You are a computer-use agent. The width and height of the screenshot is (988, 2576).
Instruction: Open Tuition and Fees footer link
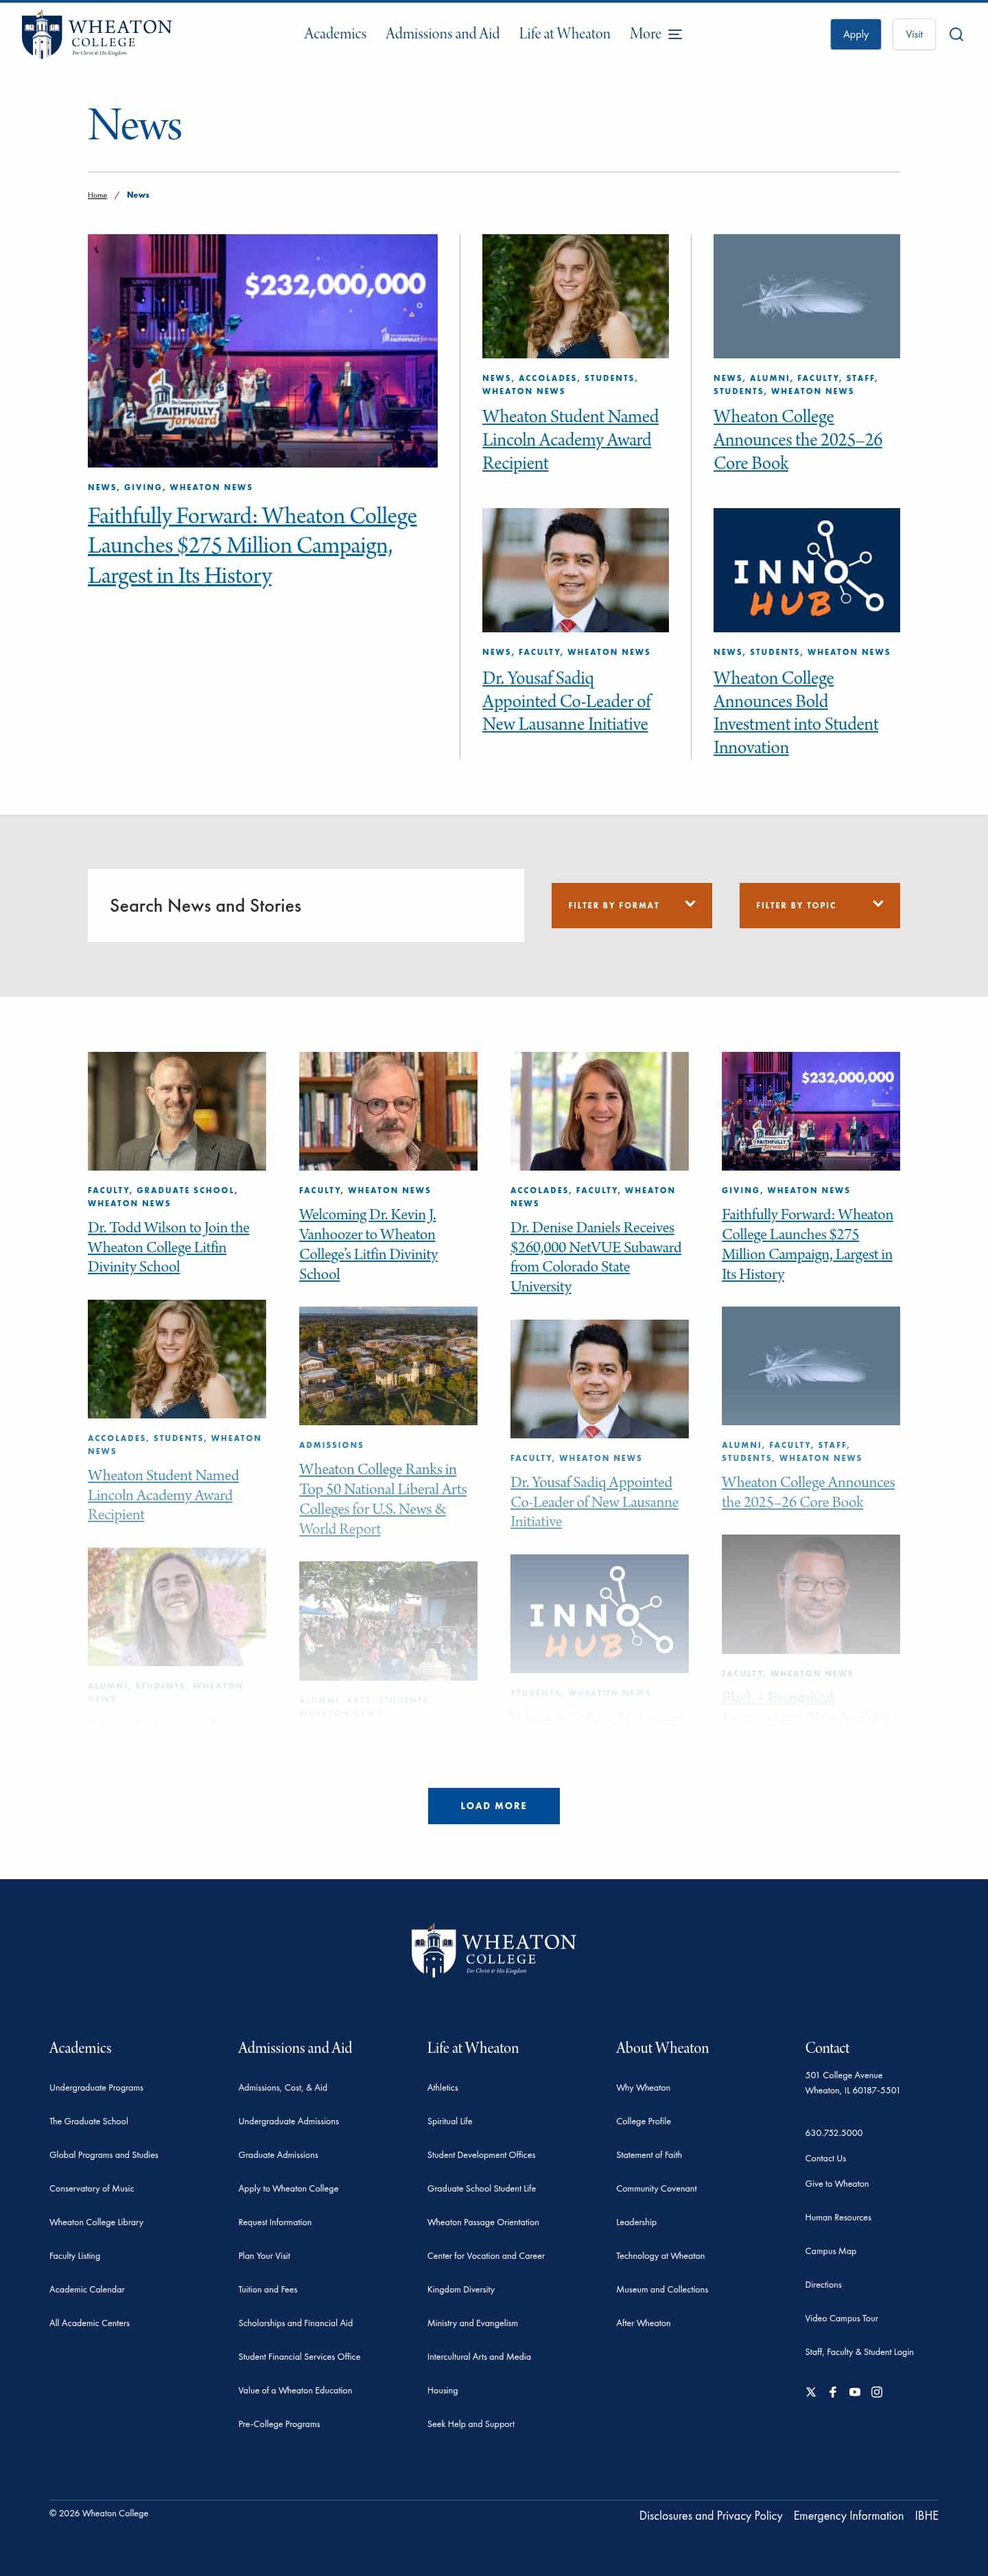(267, 2289)
